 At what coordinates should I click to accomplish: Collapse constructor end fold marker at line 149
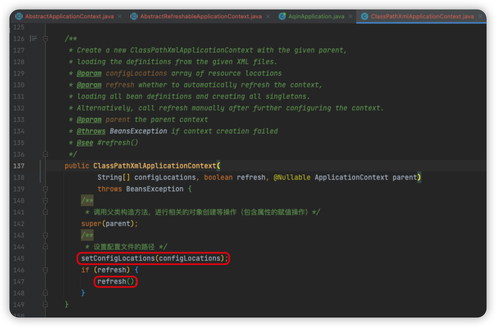coord(45,305)
